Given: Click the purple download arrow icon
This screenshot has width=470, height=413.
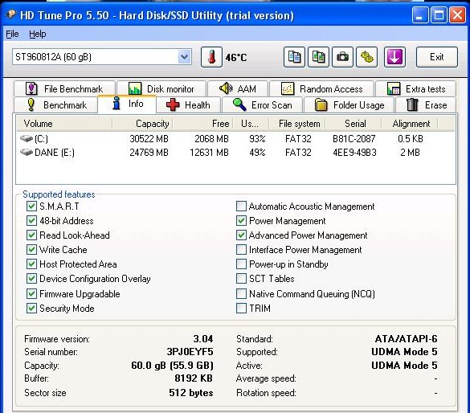Looking at the screenshot, I should point(394,57).
